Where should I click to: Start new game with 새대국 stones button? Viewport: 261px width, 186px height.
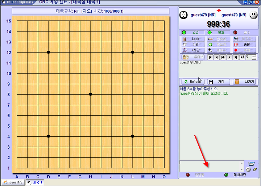tap(219, 50)
